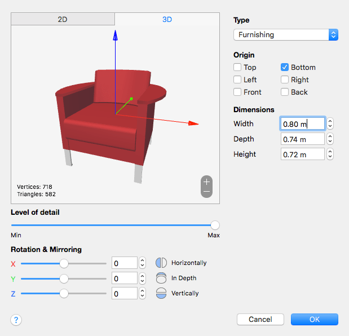Click the Width input field
349x336 pixels.
[x=303, y=123]
